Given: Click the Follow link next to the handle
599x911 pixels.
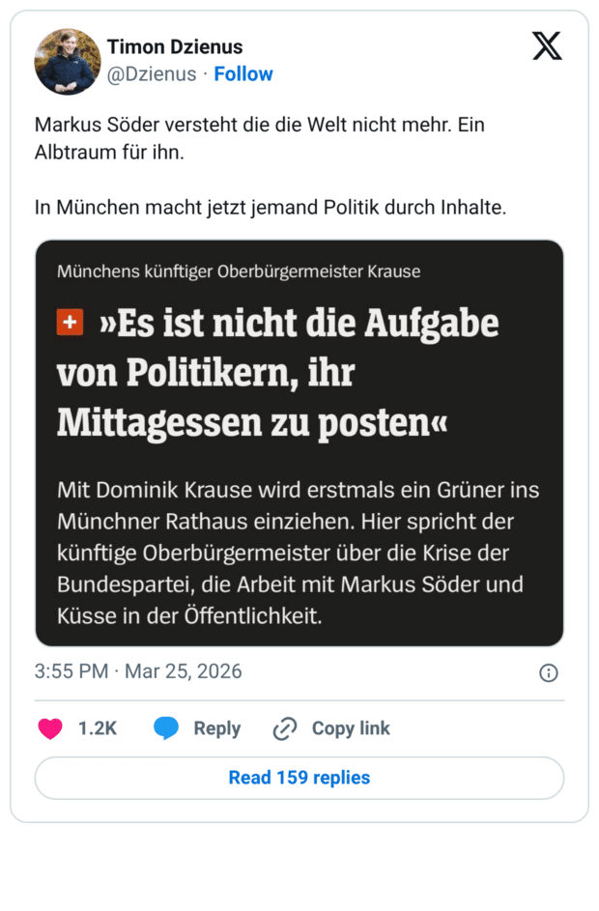Looking at the screenshot, I should (242, 72).
